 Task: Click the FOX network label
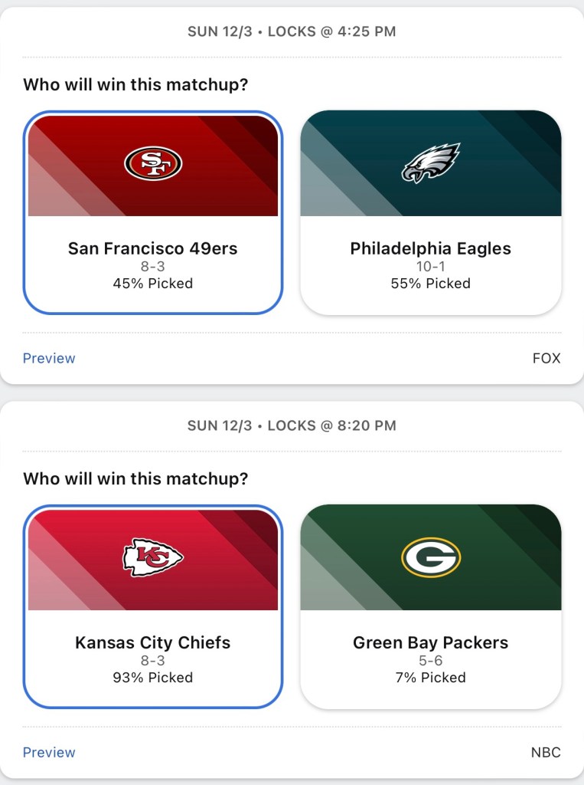[x=546, y=358]
